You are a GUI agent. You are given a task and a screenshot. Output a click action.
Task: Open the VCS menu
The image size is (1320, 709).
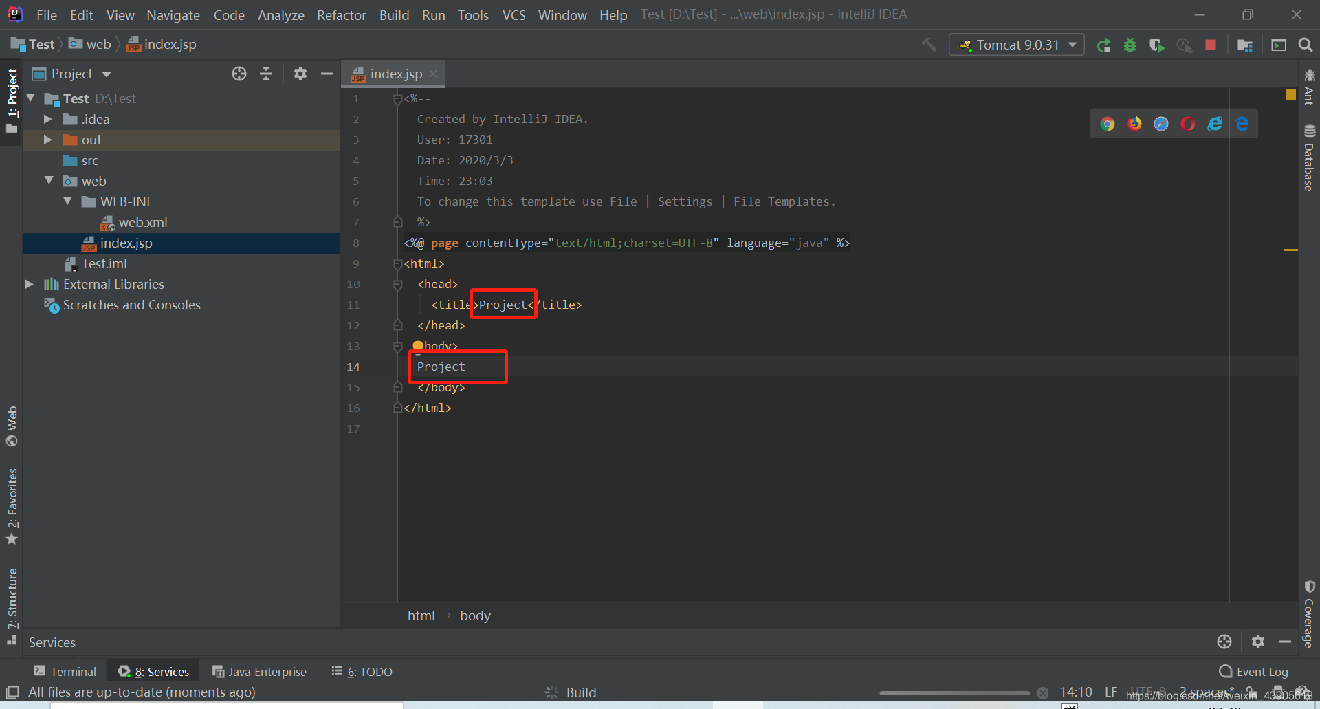[514, 14]
